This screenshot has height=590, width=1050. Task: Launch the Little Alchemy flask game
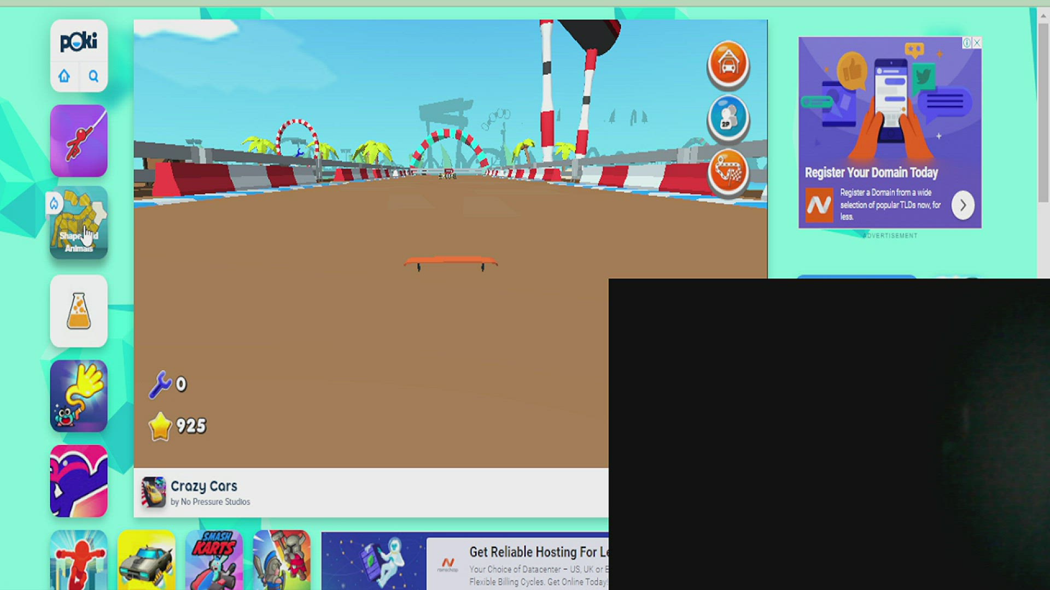click(79, 311)
